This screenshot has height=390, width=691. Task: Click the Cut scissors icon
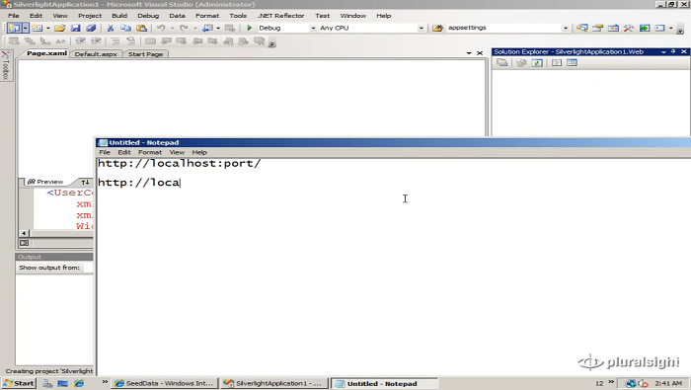pyautogui.click(x=111, y=28)
